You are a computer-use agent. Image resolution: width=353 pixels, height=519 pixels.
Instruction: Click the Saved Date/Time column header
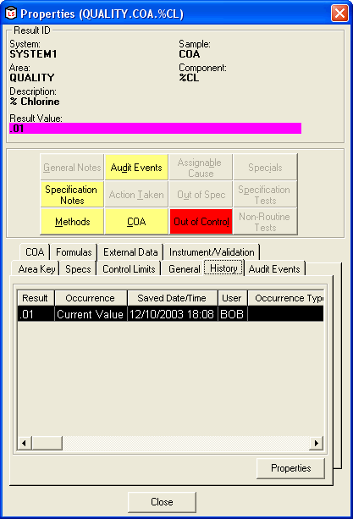point(173,298)
